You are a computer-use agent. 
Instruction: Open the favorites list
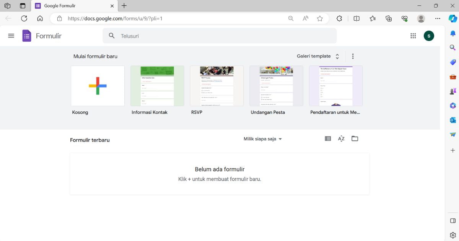373,18
